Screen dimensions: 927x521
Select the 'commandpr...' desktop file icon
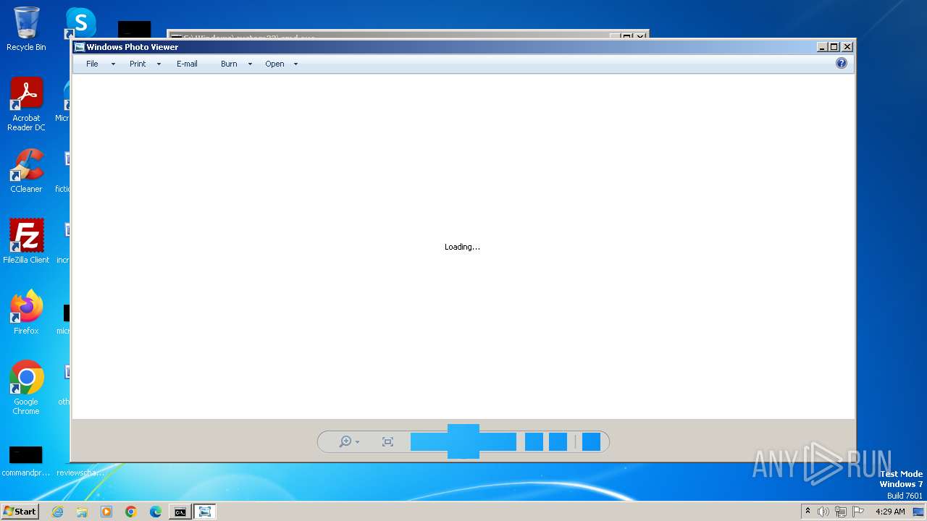tap(26, 462)
